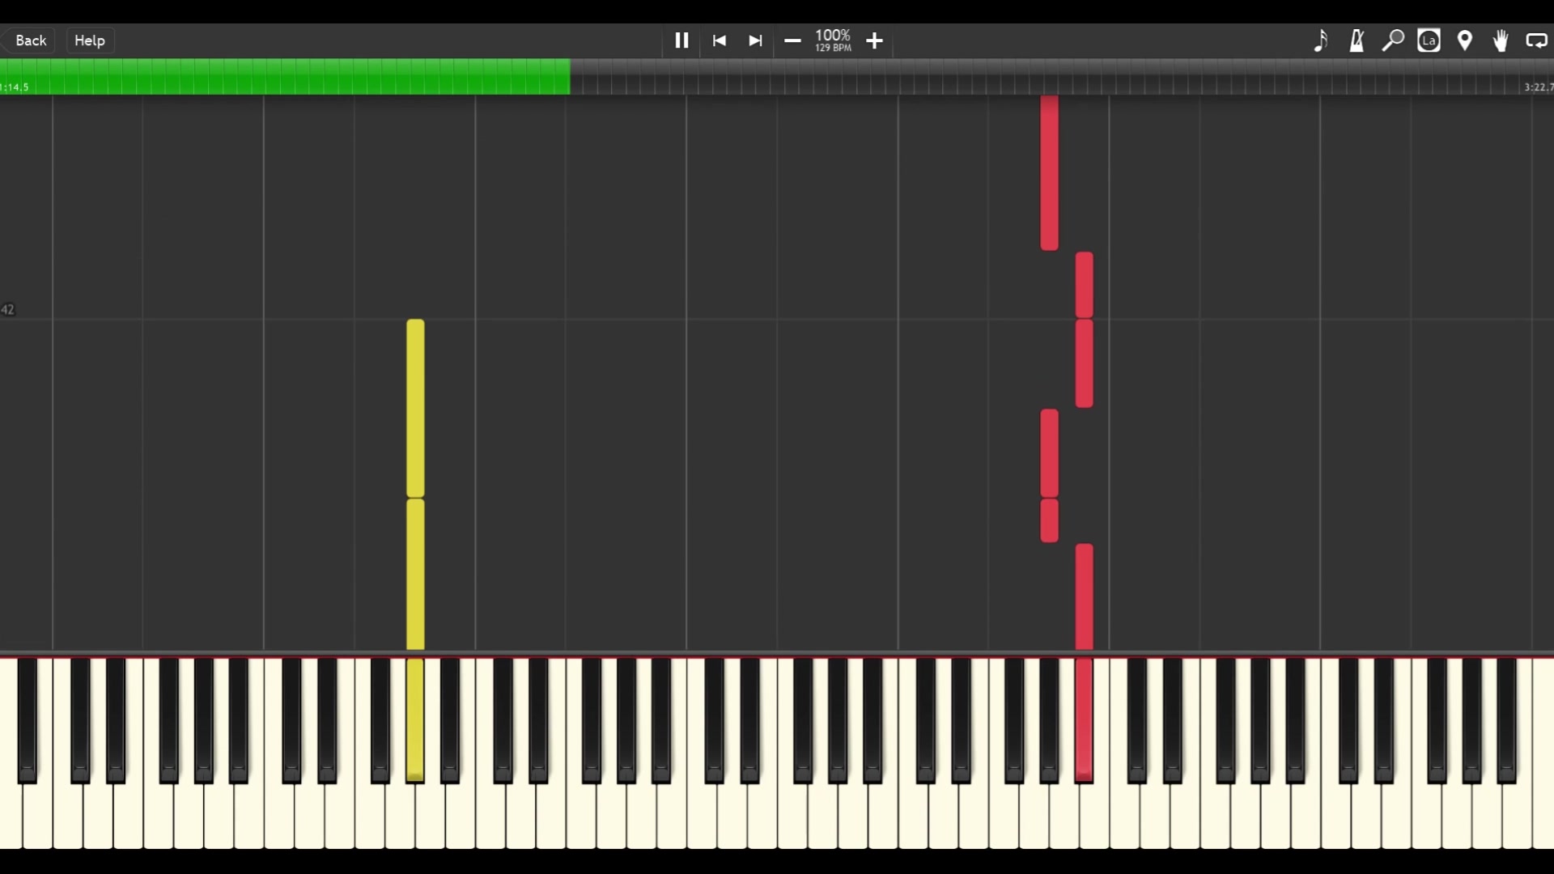Add a bookmark with the pin icon
Viewport: 1554px width, 874px height.
[x=1465, y=40]
